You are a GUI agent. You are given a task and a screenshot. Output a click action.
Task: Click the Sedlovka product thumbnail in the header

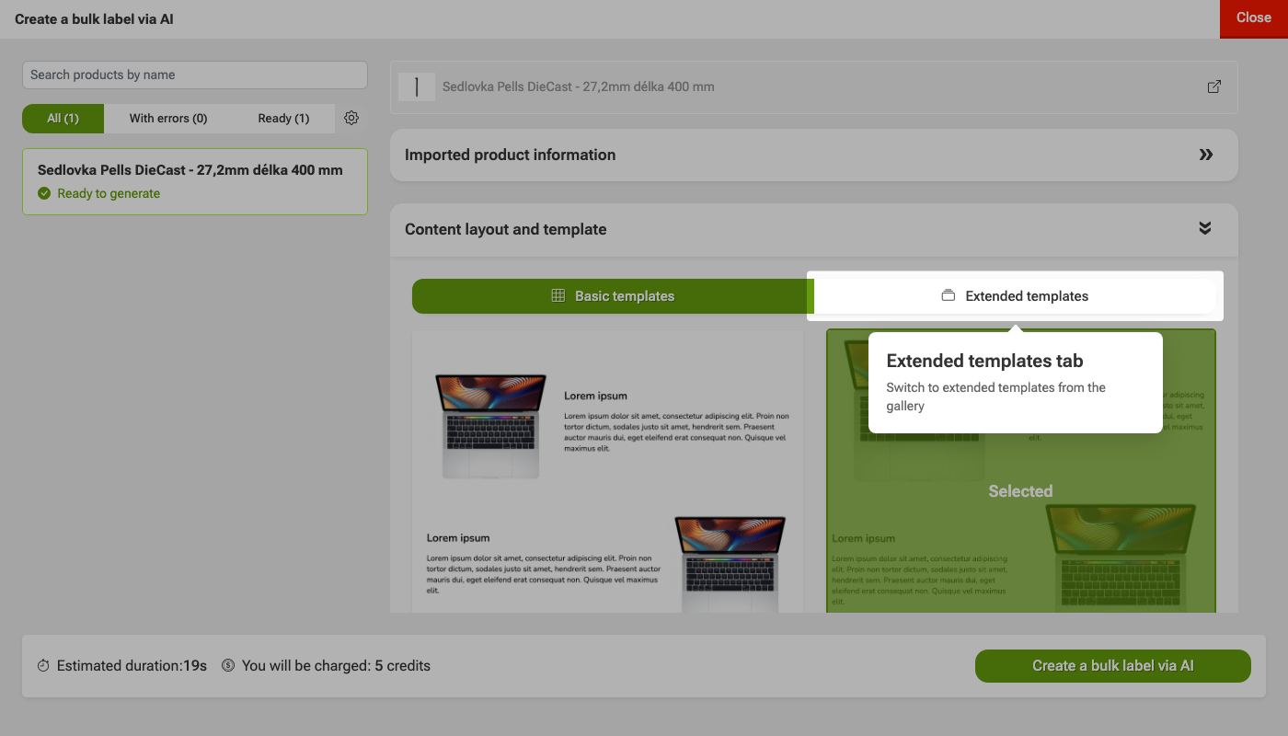point(417,86)
